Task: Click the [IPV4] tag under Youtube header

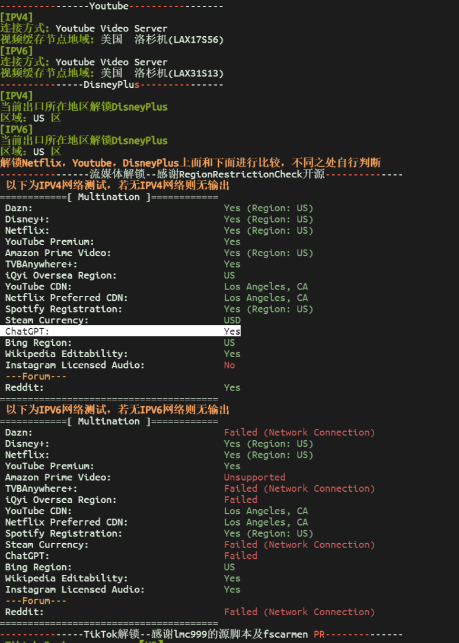Action: pyautogui.click(x=17, y=17)
